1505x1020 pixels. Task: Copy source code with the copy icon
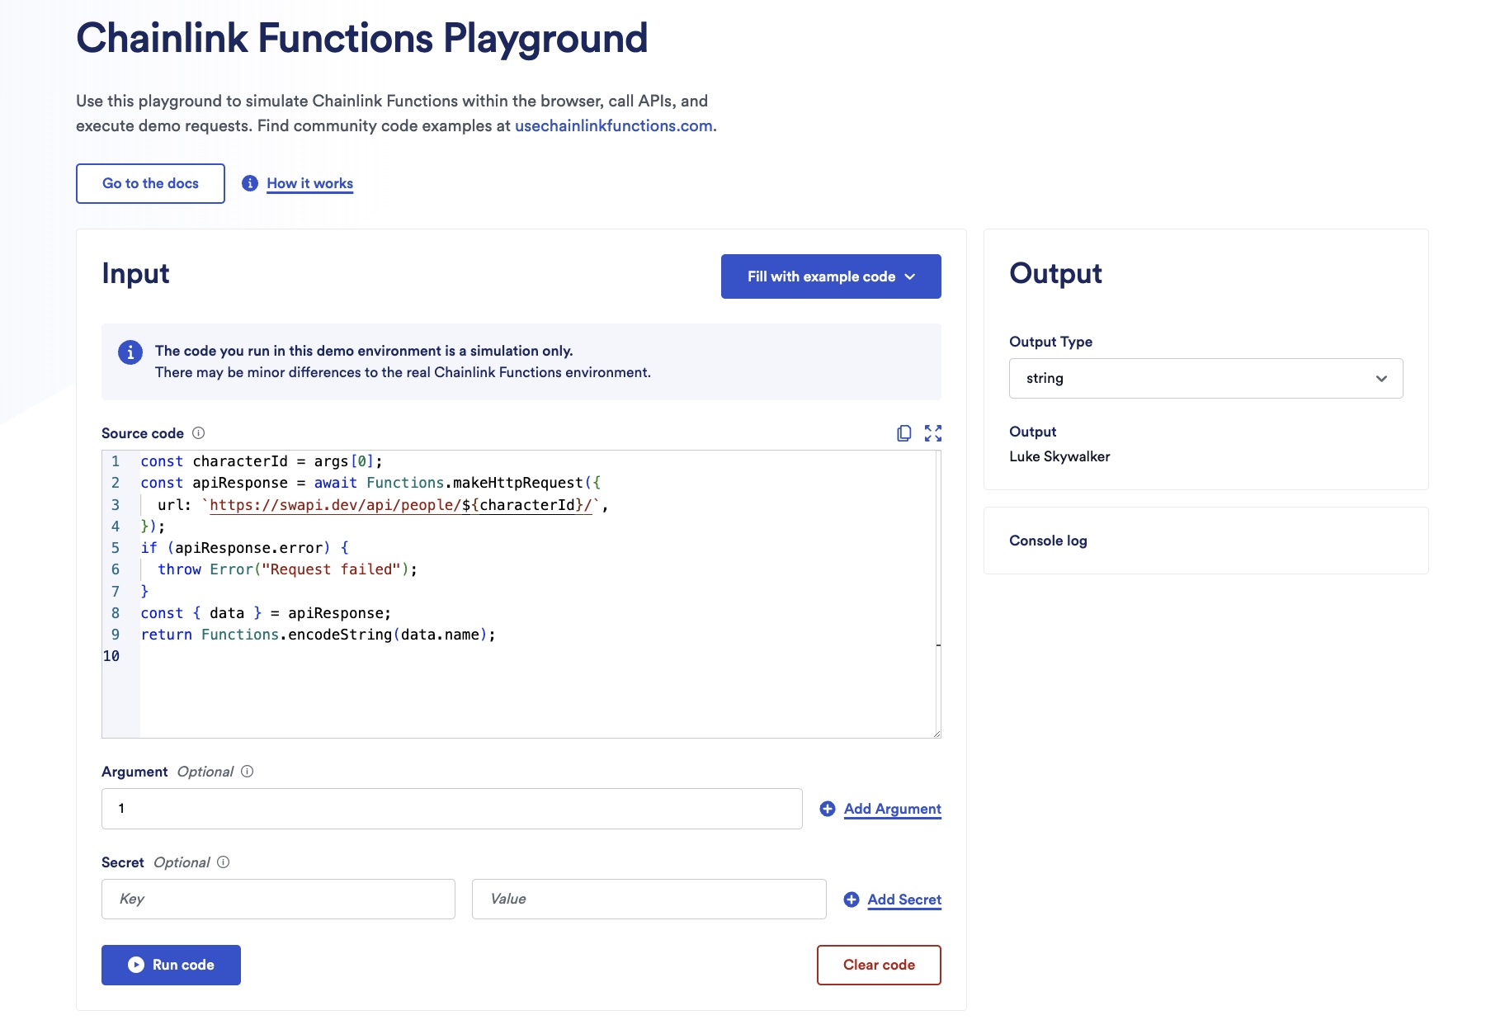point(904,433)
